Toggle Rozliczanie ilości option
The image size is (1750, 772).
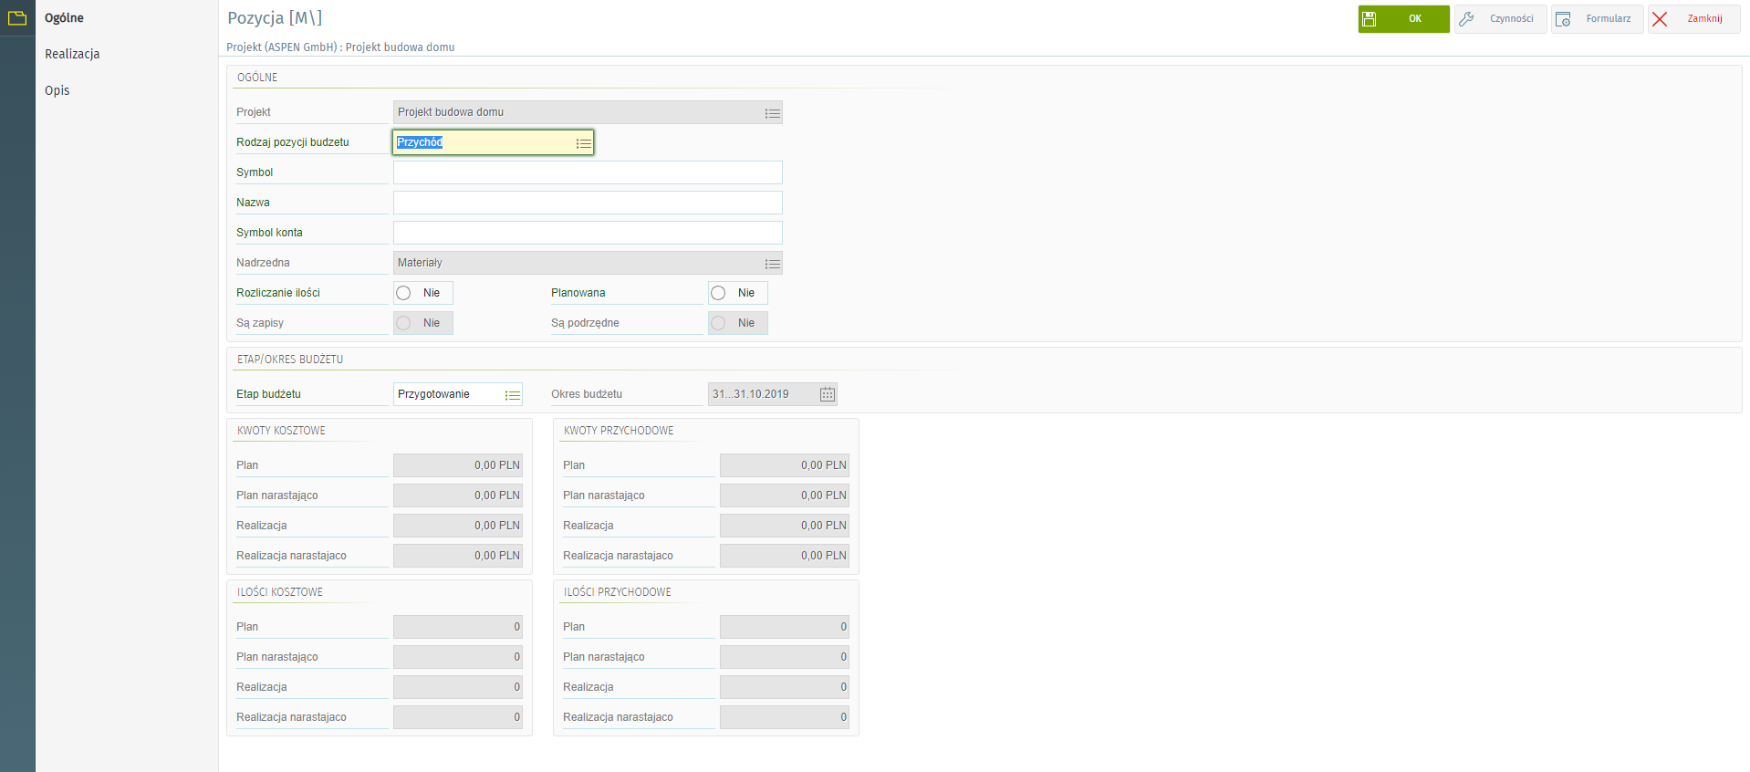click(x=404, y=293)
